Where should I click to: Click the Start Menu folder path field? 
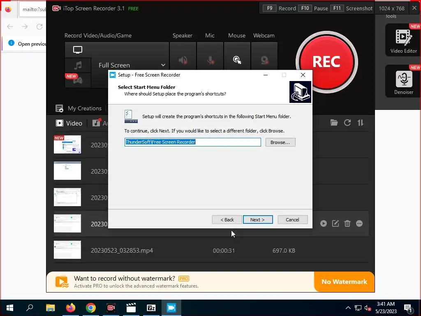tap(193, 142)
